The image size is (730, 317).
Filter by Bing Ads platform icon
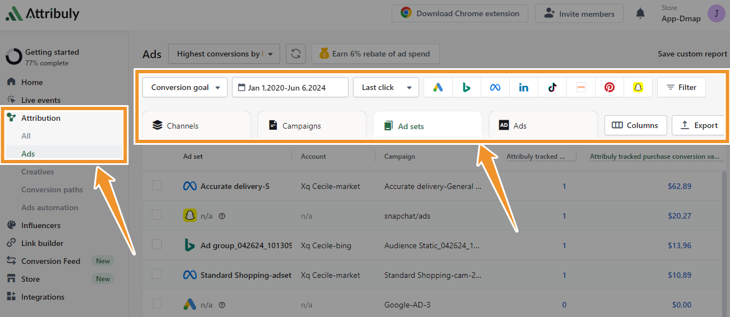pos(466,87)
